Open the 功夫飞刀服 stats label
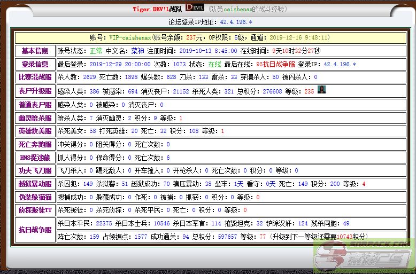Viewport: 416px width, 274px height. [35, 171]
